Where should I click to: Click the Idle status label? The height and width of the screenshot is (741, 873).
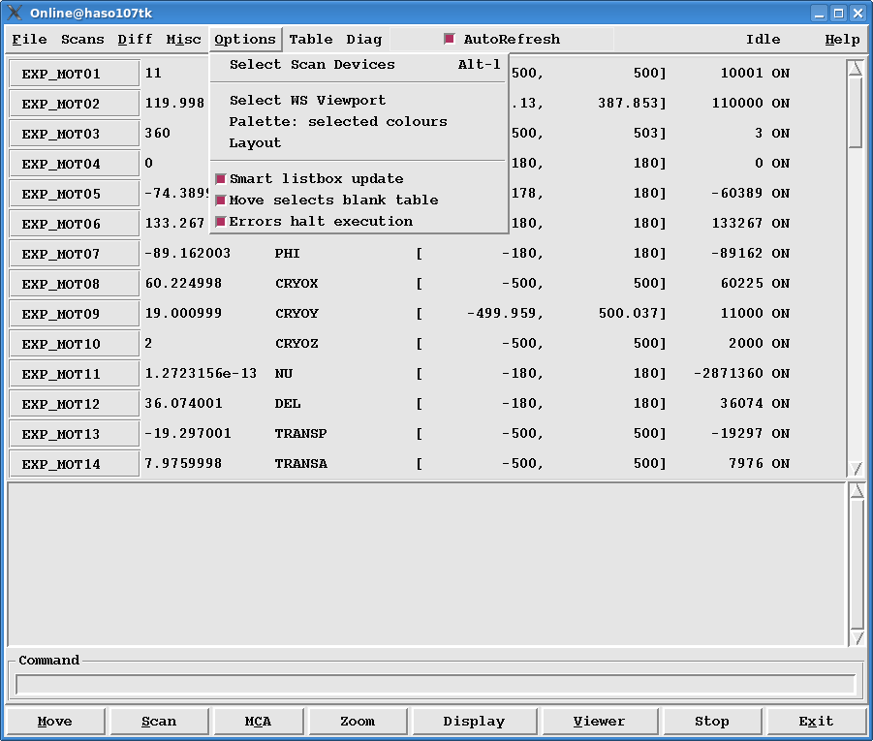764,40
